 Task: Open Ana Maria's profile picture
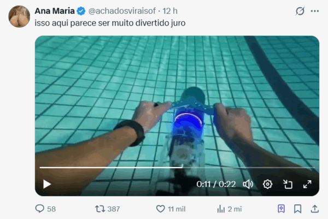19,16
